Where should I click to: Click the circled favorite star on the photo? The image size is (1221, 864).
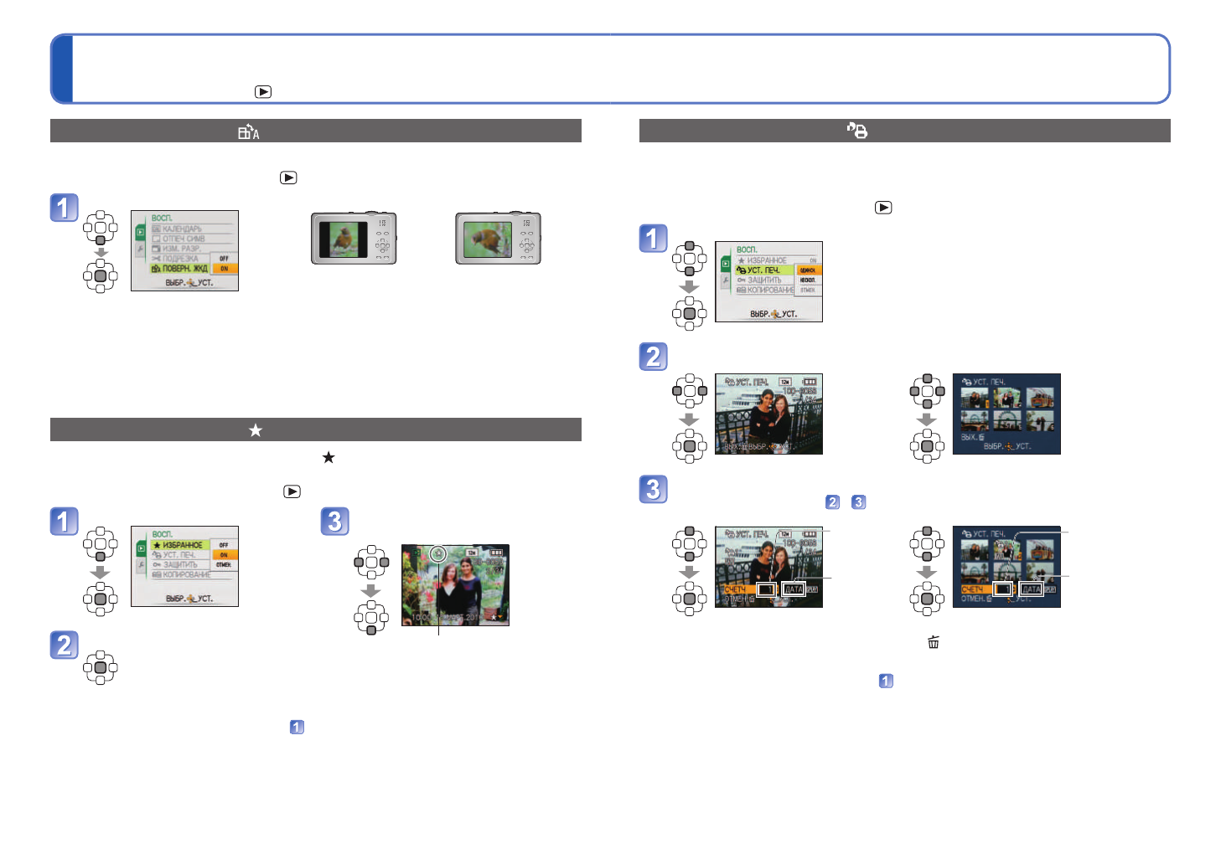pos(437,554)
